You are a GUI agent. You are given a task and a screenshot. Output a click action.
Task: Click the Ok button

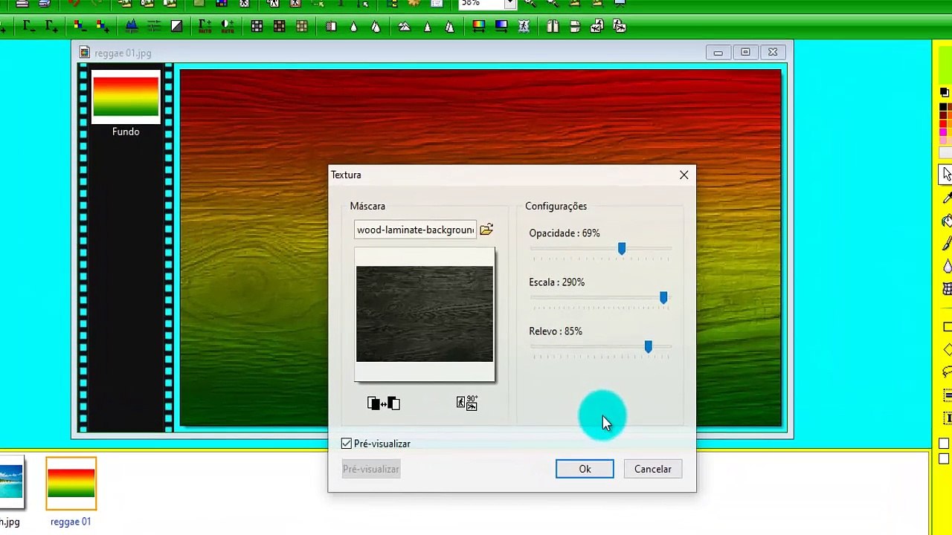(x=585, y=469)
